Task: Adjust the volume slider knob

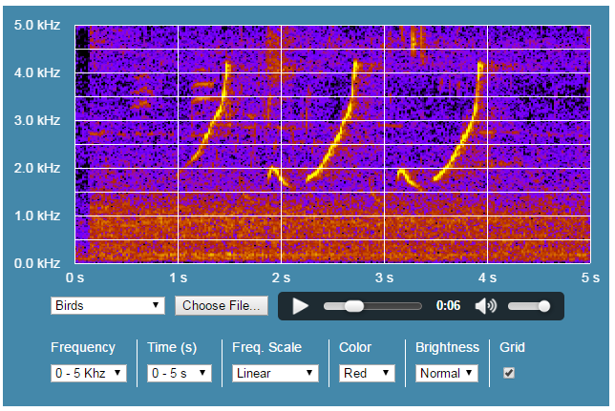Action: click(544, 306)
